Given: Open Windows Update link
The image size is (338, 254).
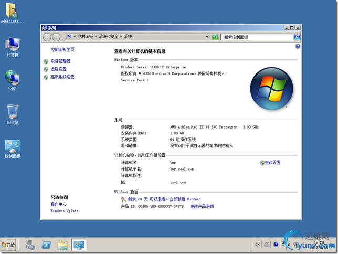Looking at the screenshot, I should 64,210.
